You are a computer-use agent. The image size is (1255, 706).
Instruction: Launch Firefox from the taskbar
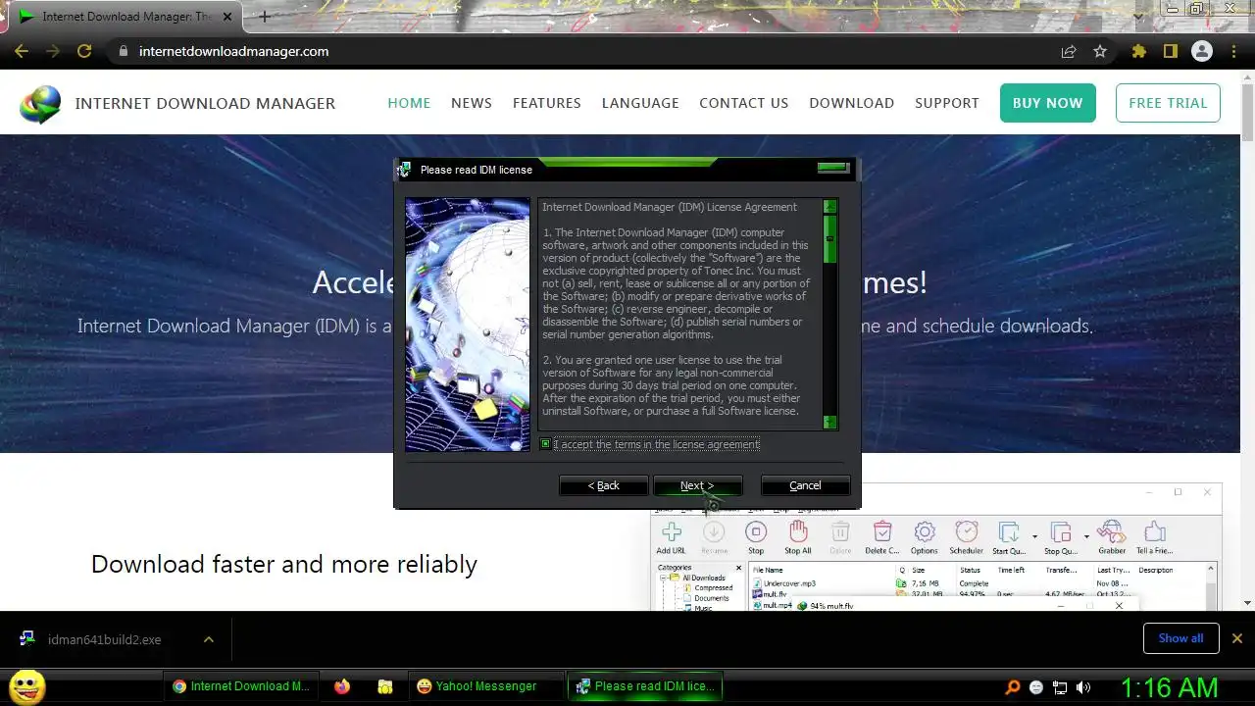coord(341,687)
